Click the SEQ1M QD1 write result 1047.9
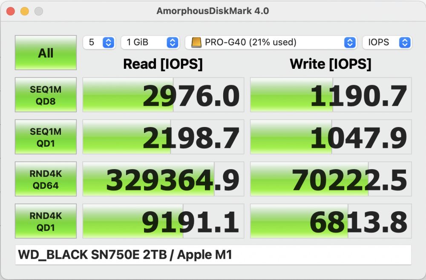Image resolution: width=426 pixels, height=280 pixels. 331,137
